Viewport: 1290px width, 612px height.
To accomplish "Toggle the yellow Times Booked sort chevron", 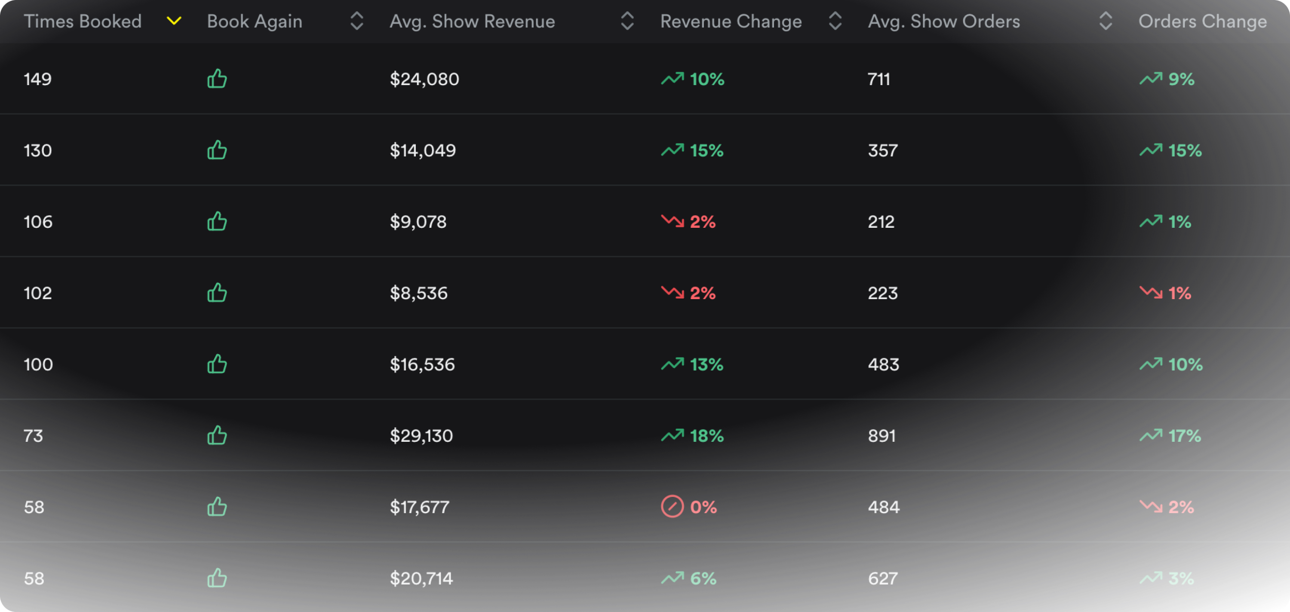I will coord(174,21).
